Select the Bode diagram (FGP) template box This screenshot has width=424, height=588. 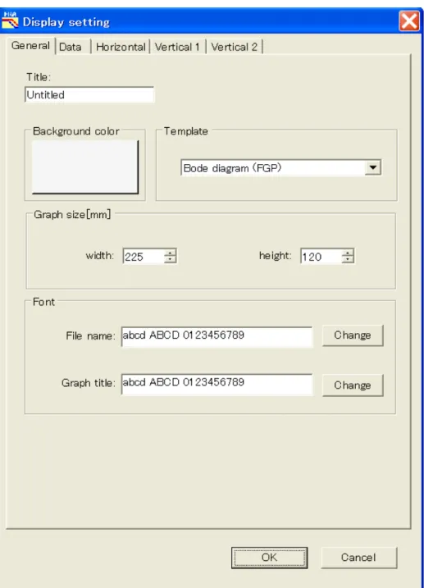click(x=280, y=167)
